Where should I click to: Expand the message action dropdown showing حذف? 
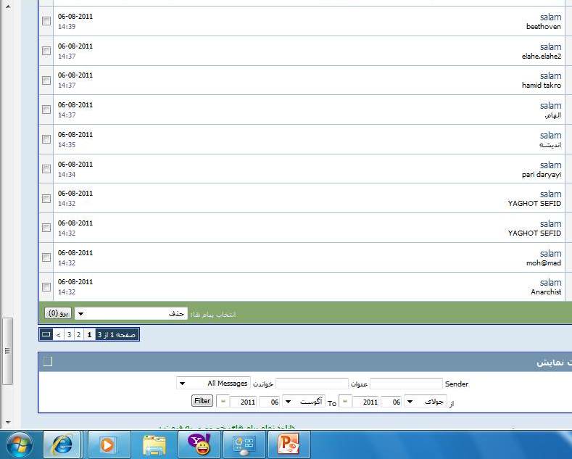[x=131, y=314]
